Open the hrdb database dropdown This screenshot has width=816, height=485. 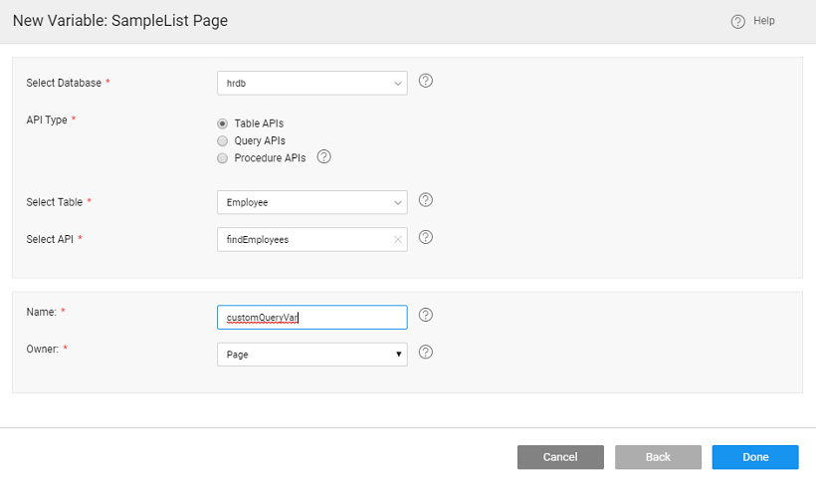(311, 83)
